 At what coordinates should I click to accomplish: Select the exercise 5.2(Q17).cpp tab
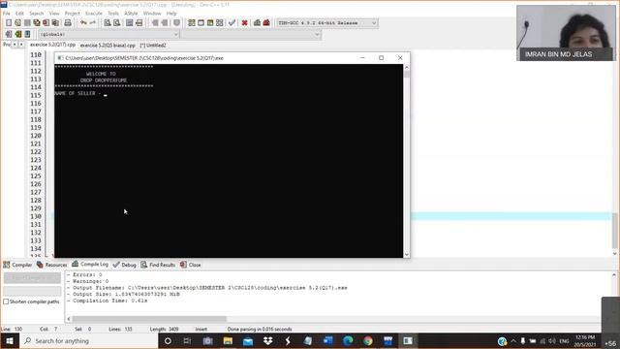click(52, 45)
